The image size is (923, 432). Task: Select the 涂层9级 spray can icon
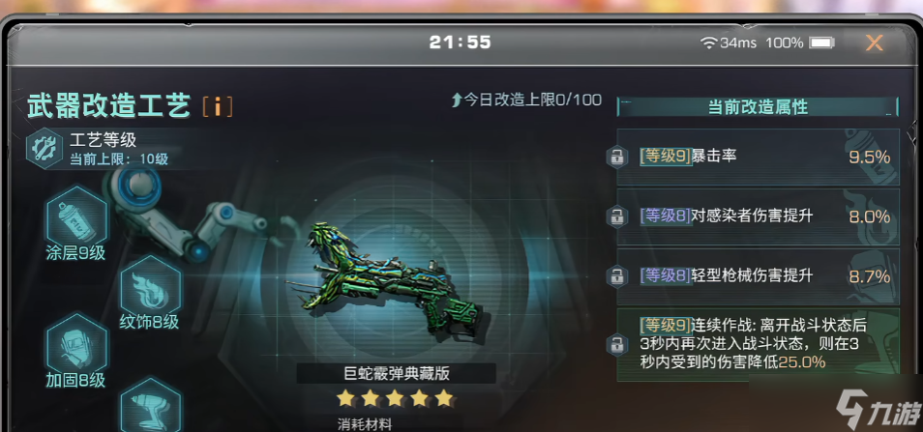(77, 216)
